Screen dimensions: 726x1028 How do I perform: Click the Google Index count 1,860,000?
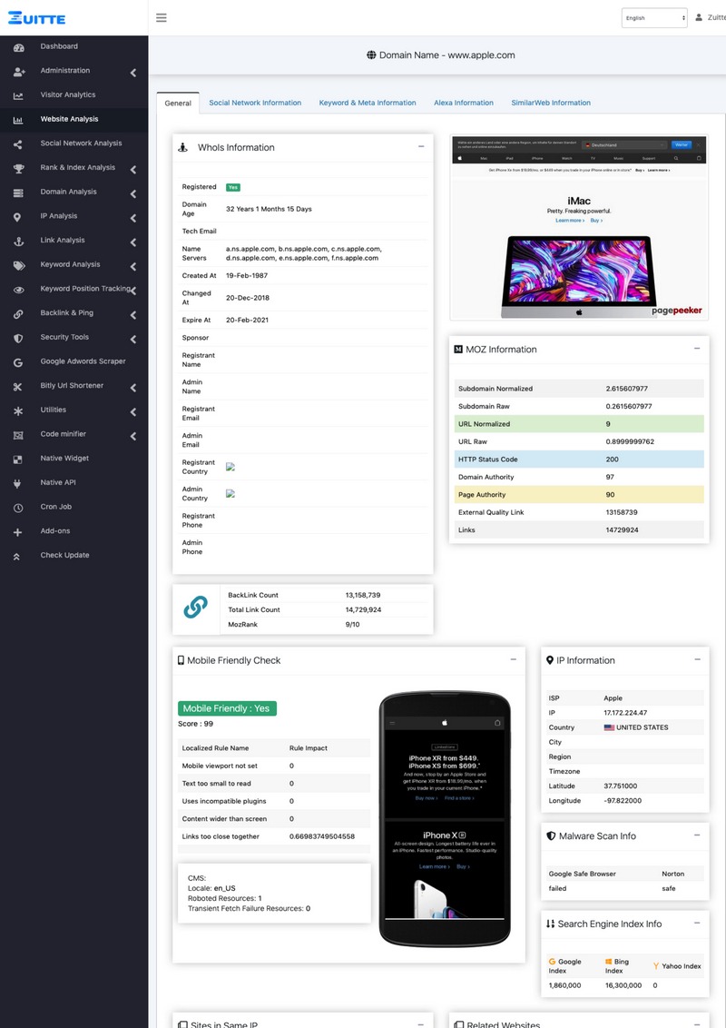coord(564,985)
